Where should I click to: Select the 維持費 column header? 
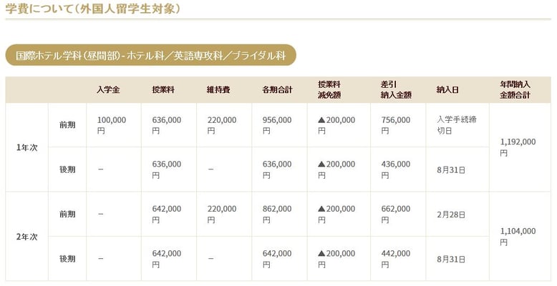point(218,89)
